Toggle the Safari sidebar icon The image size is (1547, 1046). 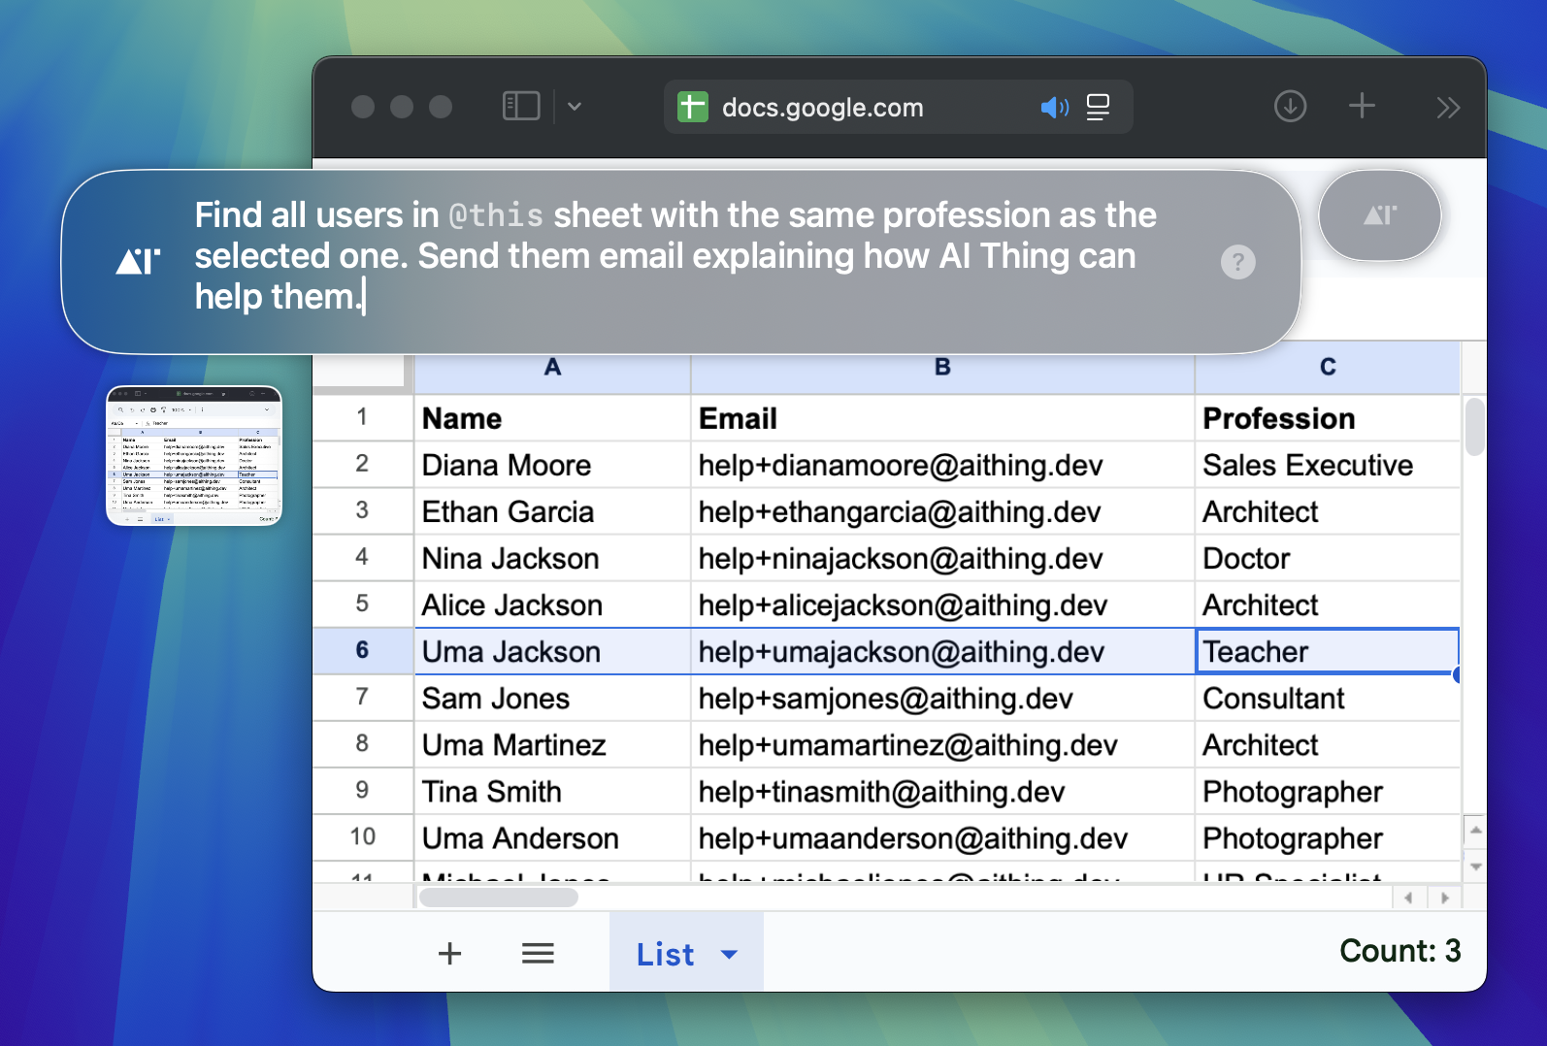(521, 106)
